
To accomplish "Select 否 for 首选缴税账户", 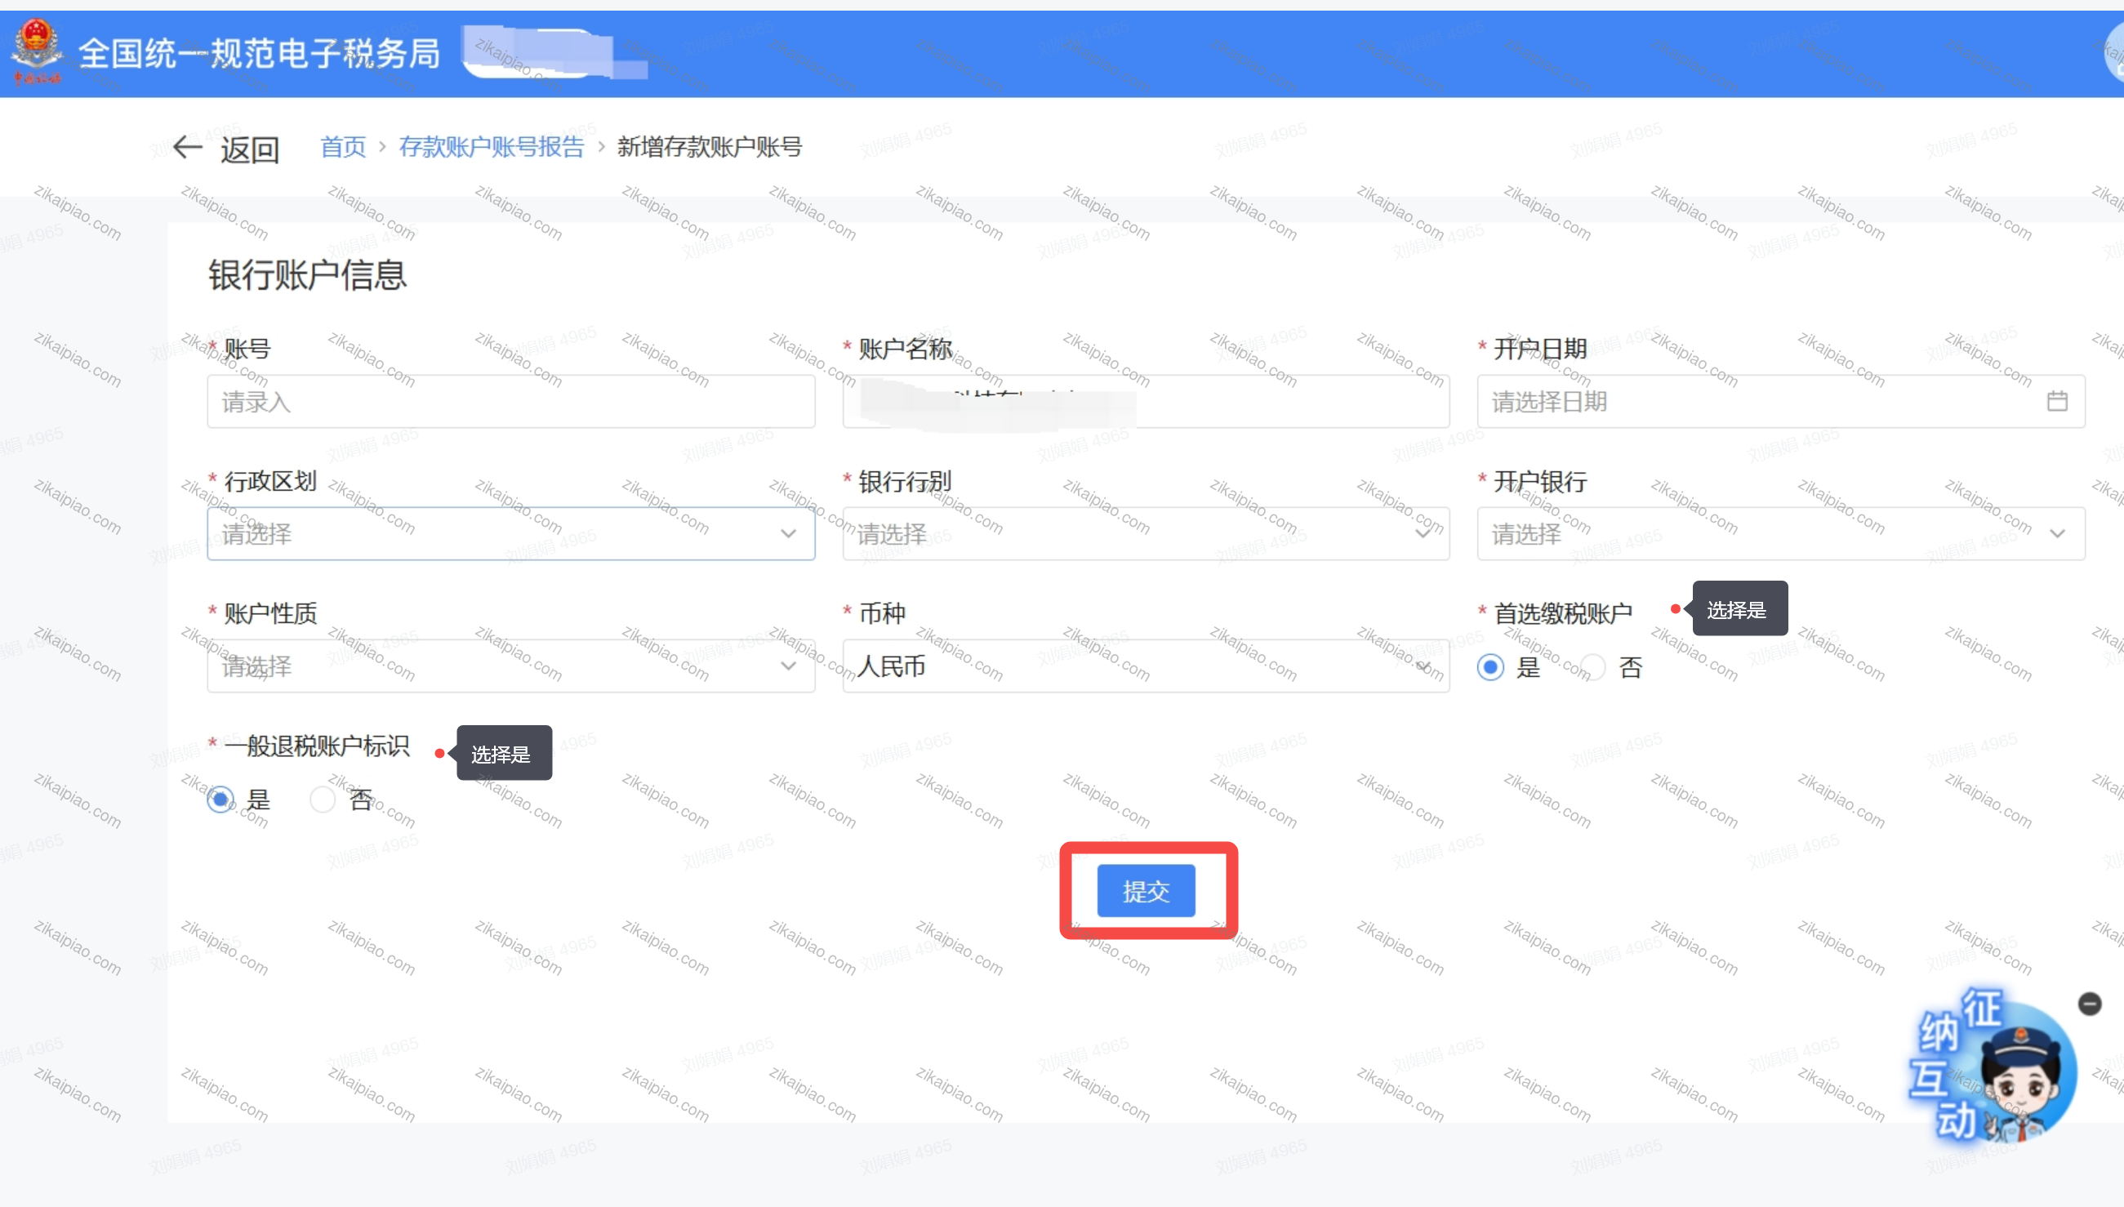I will pos(1592,666).
